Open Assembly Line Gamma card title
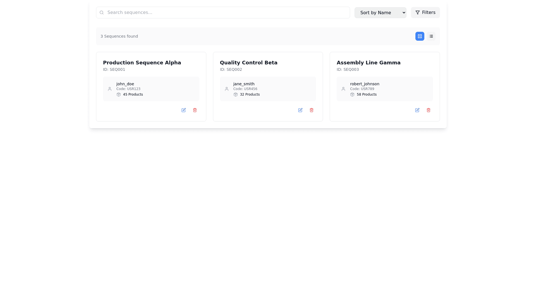 tap(368, 63)
